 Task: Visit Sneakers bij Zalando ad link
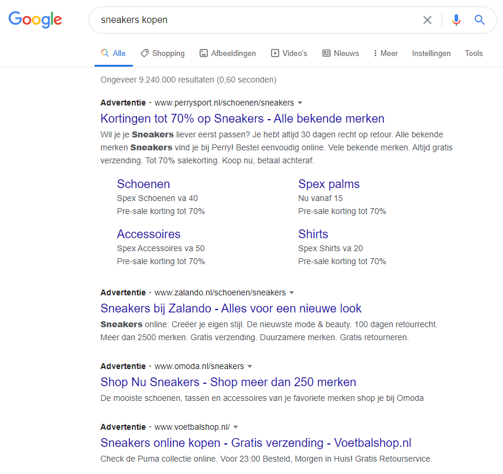(231, 308)
